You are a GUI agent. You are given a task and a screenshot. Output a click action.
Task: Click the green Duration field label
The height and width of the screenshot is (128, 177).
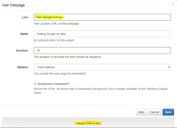22,50
